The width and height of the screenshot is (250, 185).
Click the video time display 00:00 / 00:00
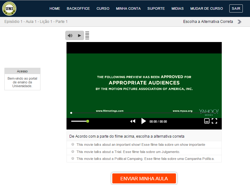[158, 122]
